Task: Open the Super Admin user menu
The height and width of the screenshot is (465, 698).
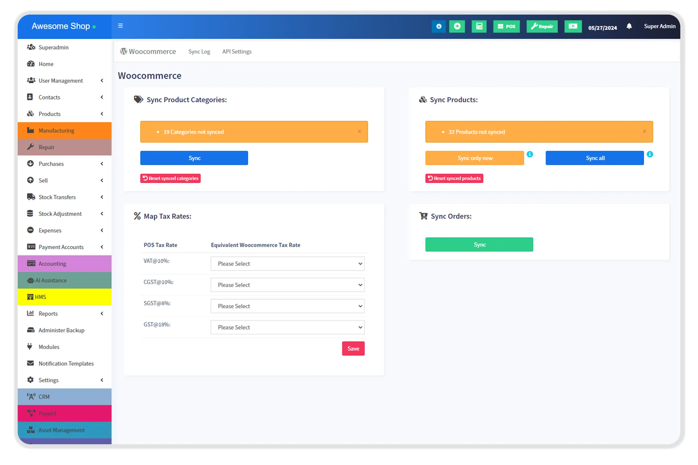Action: 660,26
